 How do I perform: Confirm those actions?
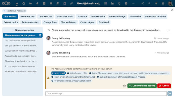[x=142, y=86]
